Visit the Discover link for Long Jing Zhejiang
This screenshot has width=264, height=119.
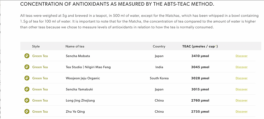pyautogui.click(x=241, y=101)
